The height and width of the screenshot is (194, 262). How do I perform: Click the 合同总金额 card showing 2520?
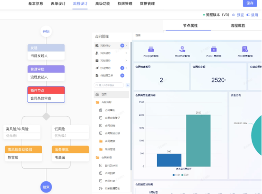[218, 77]
